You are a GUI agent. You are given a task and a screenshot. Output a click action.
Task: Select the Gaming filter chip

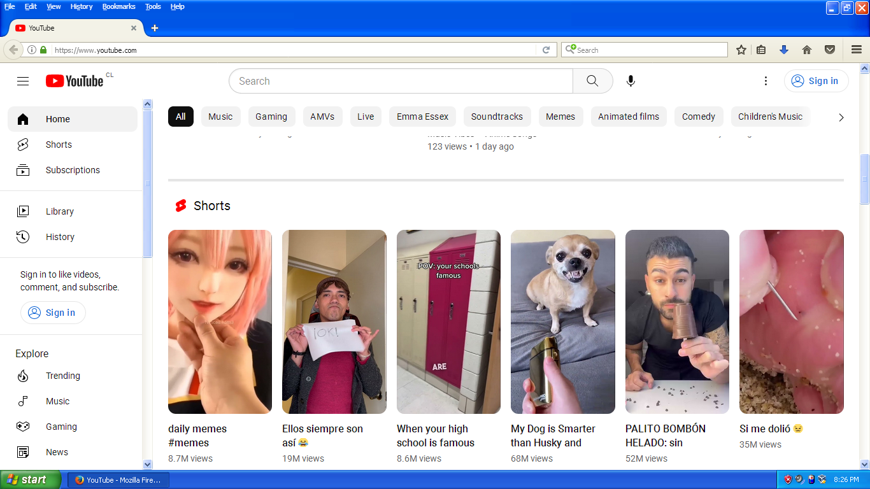click(x=271, y=117)
